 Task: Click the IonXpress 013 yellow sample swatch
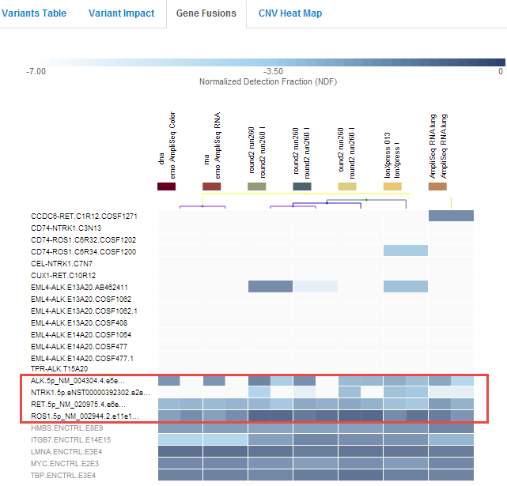pos(392,186)
